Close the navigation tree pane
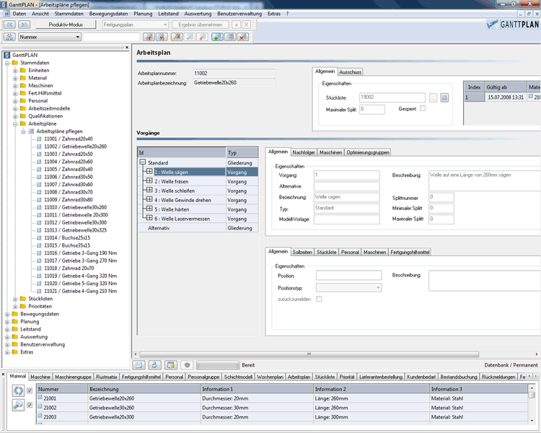This screenshot has width=541, height=433. coord(127,48)
